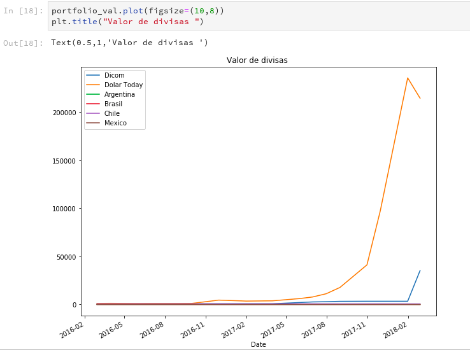Click the red Brasil legend swatch
The width and height of the screenshot is (470, 350).
tap(93, 104)
